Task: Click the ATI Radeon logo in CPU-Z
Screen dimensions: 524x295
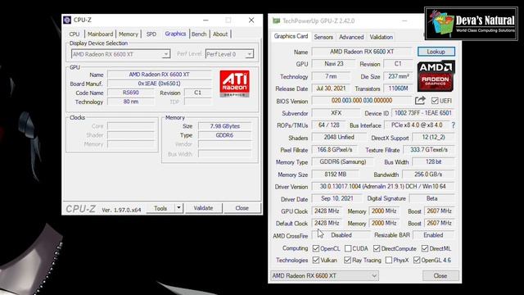Action: [235, 84]
